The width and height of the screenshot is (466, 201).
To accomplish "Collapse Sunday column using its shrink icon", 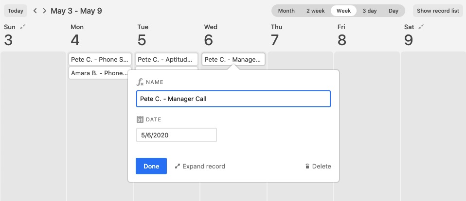I will (22, 27).
